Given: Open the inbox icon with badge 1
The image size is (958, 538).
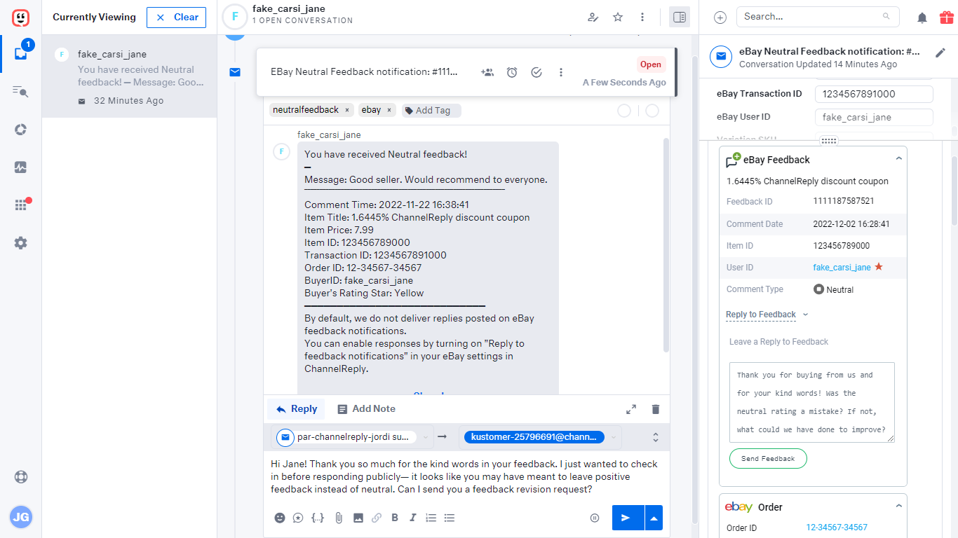Looking at the screenshot, I should (x=21, y=53).
